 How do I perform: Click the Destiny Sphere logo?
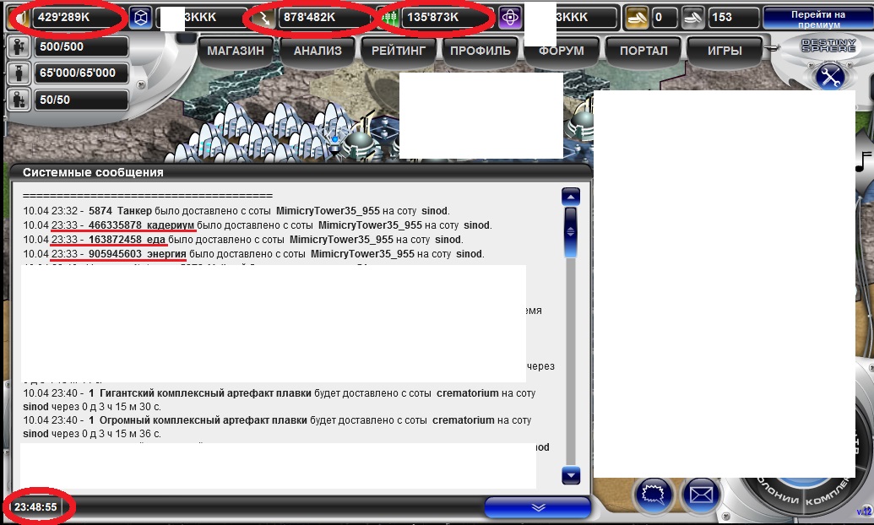(x=828, y=45)
